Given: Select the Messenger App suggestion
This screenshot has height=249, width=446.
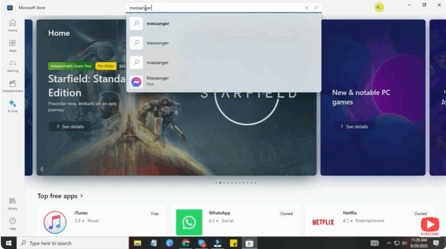Looking at the screenshot, I should tap(157, 81).
